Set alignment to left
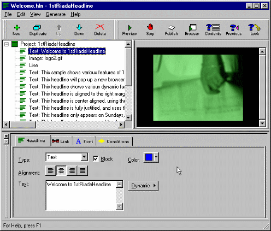The height and width of the screenshot is (231, 271). coord(50,170)
